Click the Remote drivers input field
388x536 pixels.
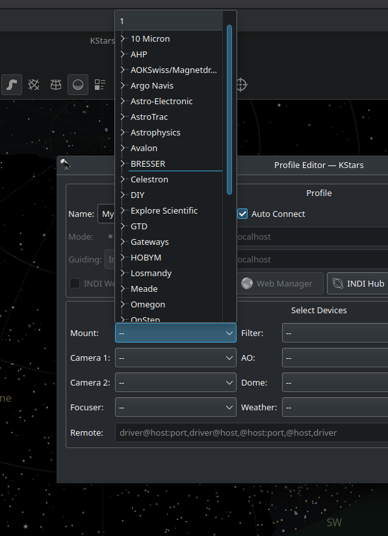[252, 432]
